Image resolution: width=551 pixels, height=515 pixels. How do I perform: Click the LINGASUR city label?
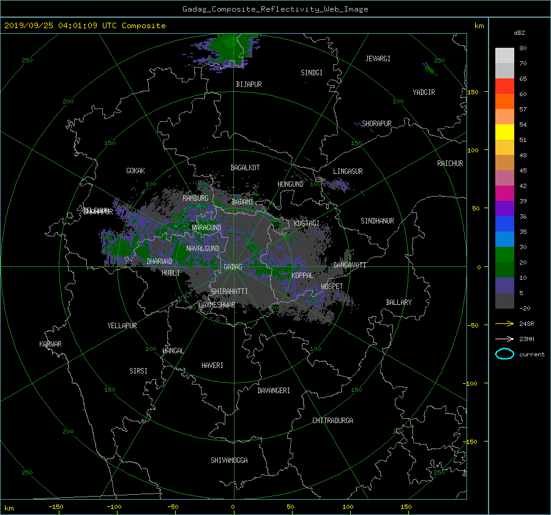348,171
